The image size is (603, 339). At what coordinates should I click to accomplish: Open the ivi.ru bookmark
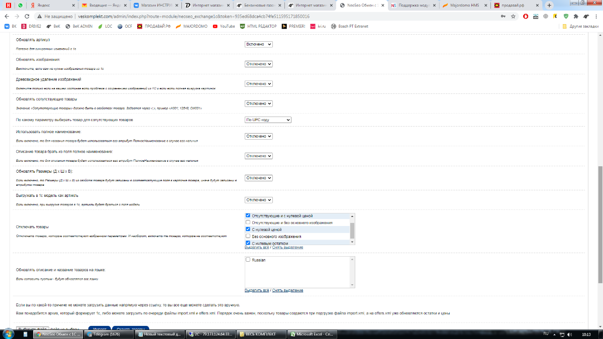[x=318, y=26]
